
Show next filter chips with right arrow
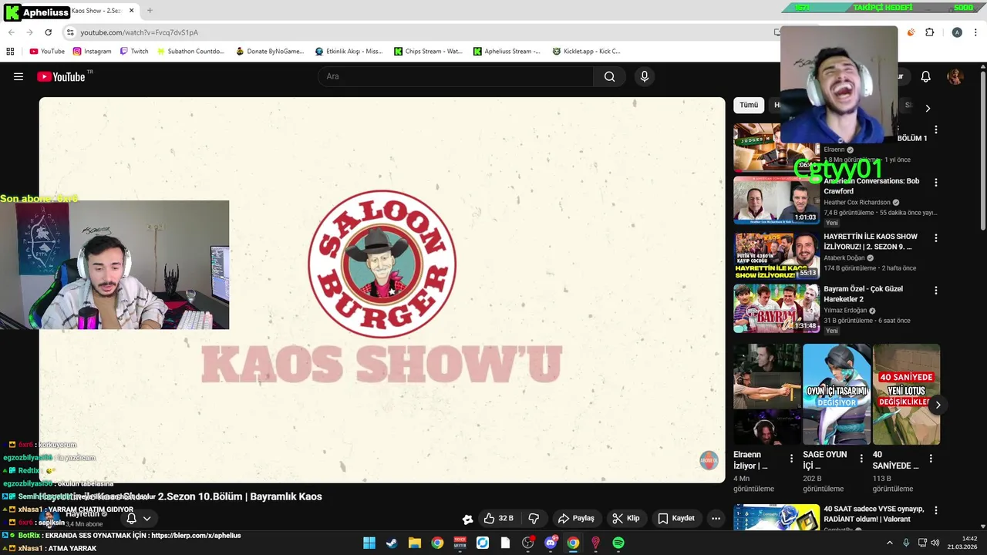click(928, 109)
